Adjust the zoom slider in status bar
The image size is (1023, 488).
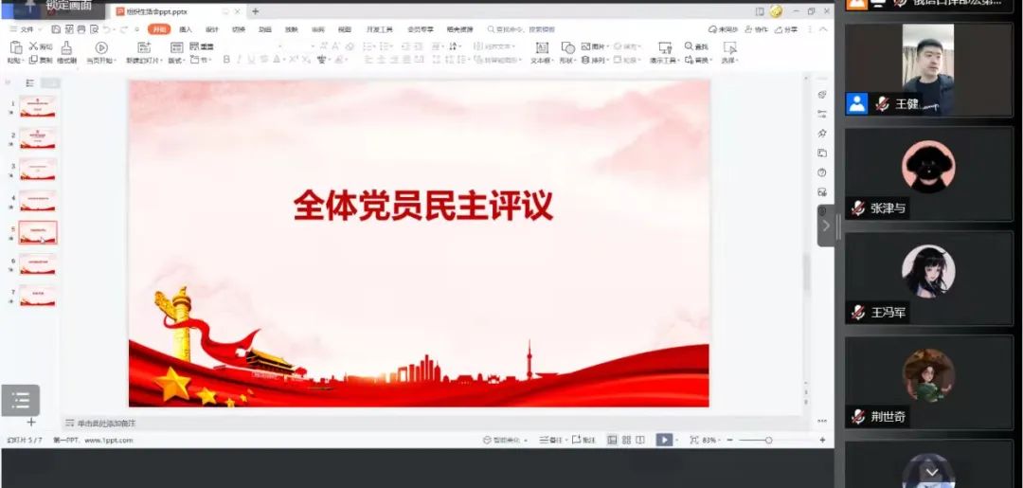(768, 440)
